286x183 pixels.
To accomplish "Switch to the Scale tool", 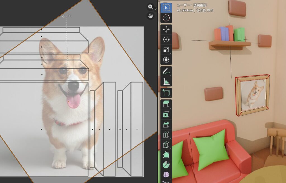I will [x=166, y=50].
